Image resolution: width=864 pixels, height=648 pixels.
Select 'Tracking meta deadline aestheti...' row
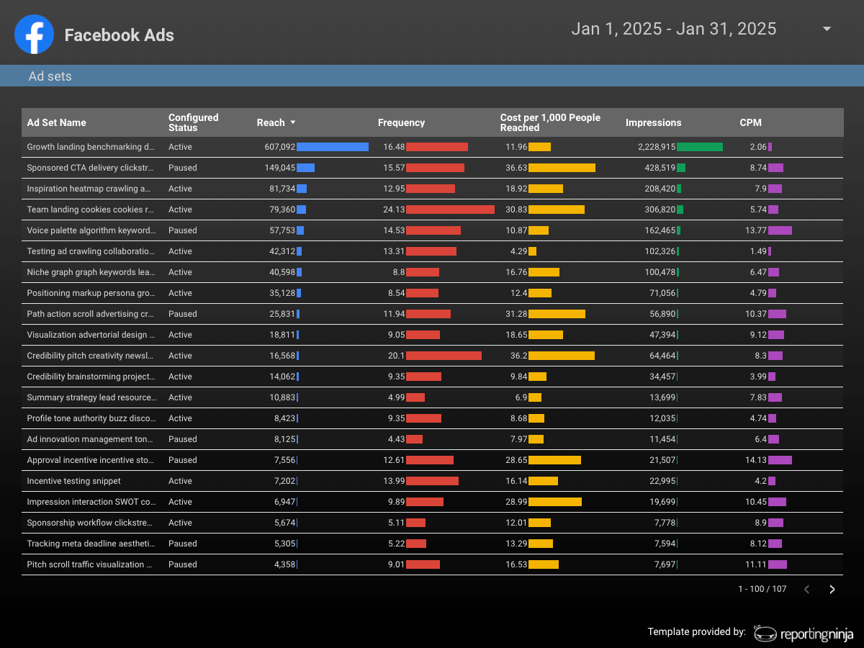432,544
